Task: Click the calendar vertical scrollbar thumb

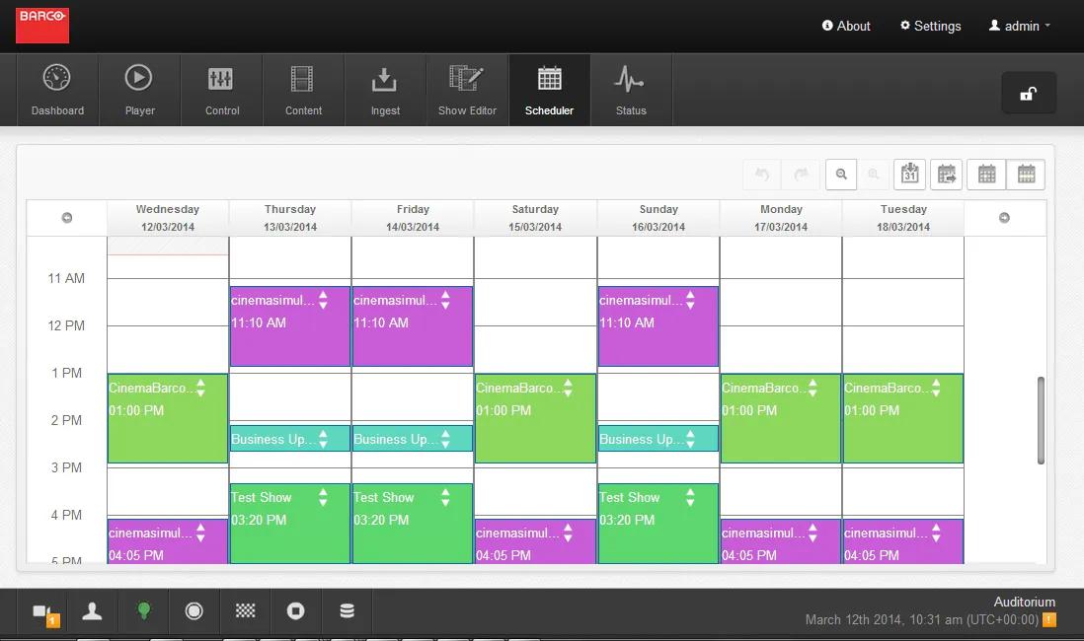Action: (1041, 420)
